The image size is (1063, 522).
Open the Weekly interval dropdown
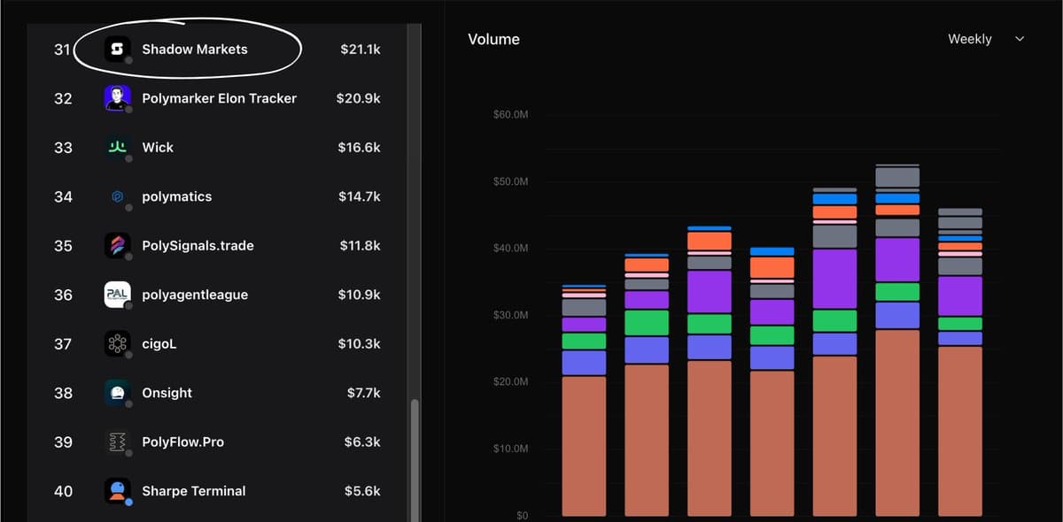click(970, 39)
